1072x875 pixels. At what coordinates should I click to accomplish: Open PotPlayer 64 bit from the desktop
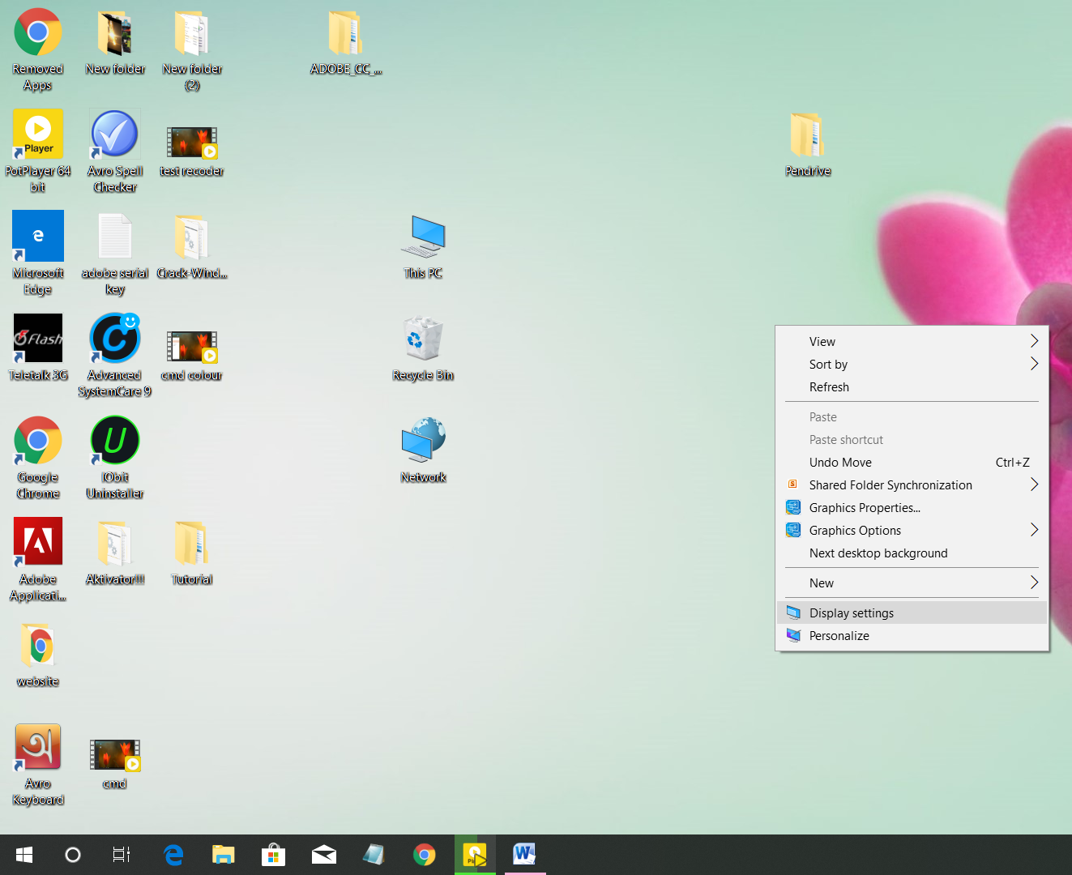37,134
